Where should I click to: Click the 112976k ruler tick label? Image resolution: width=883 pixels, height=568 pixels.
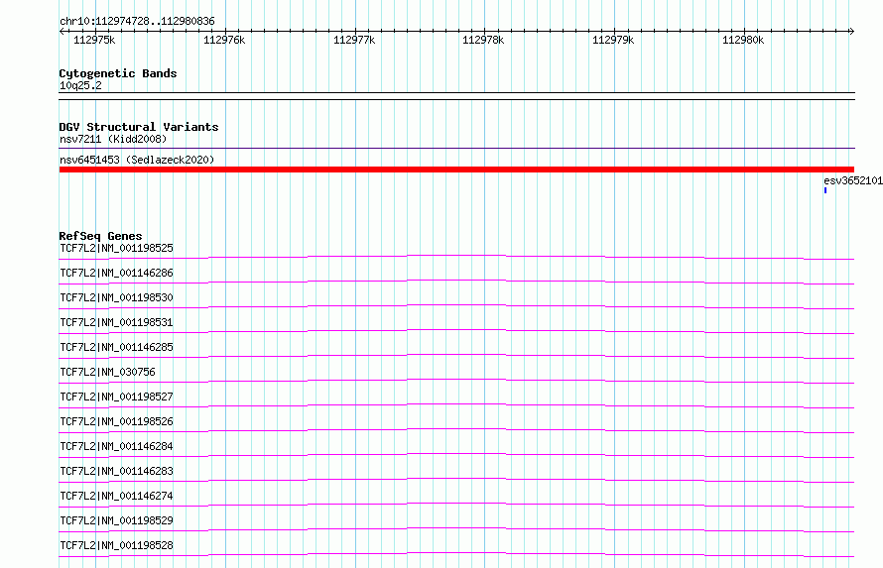[224, 40]
